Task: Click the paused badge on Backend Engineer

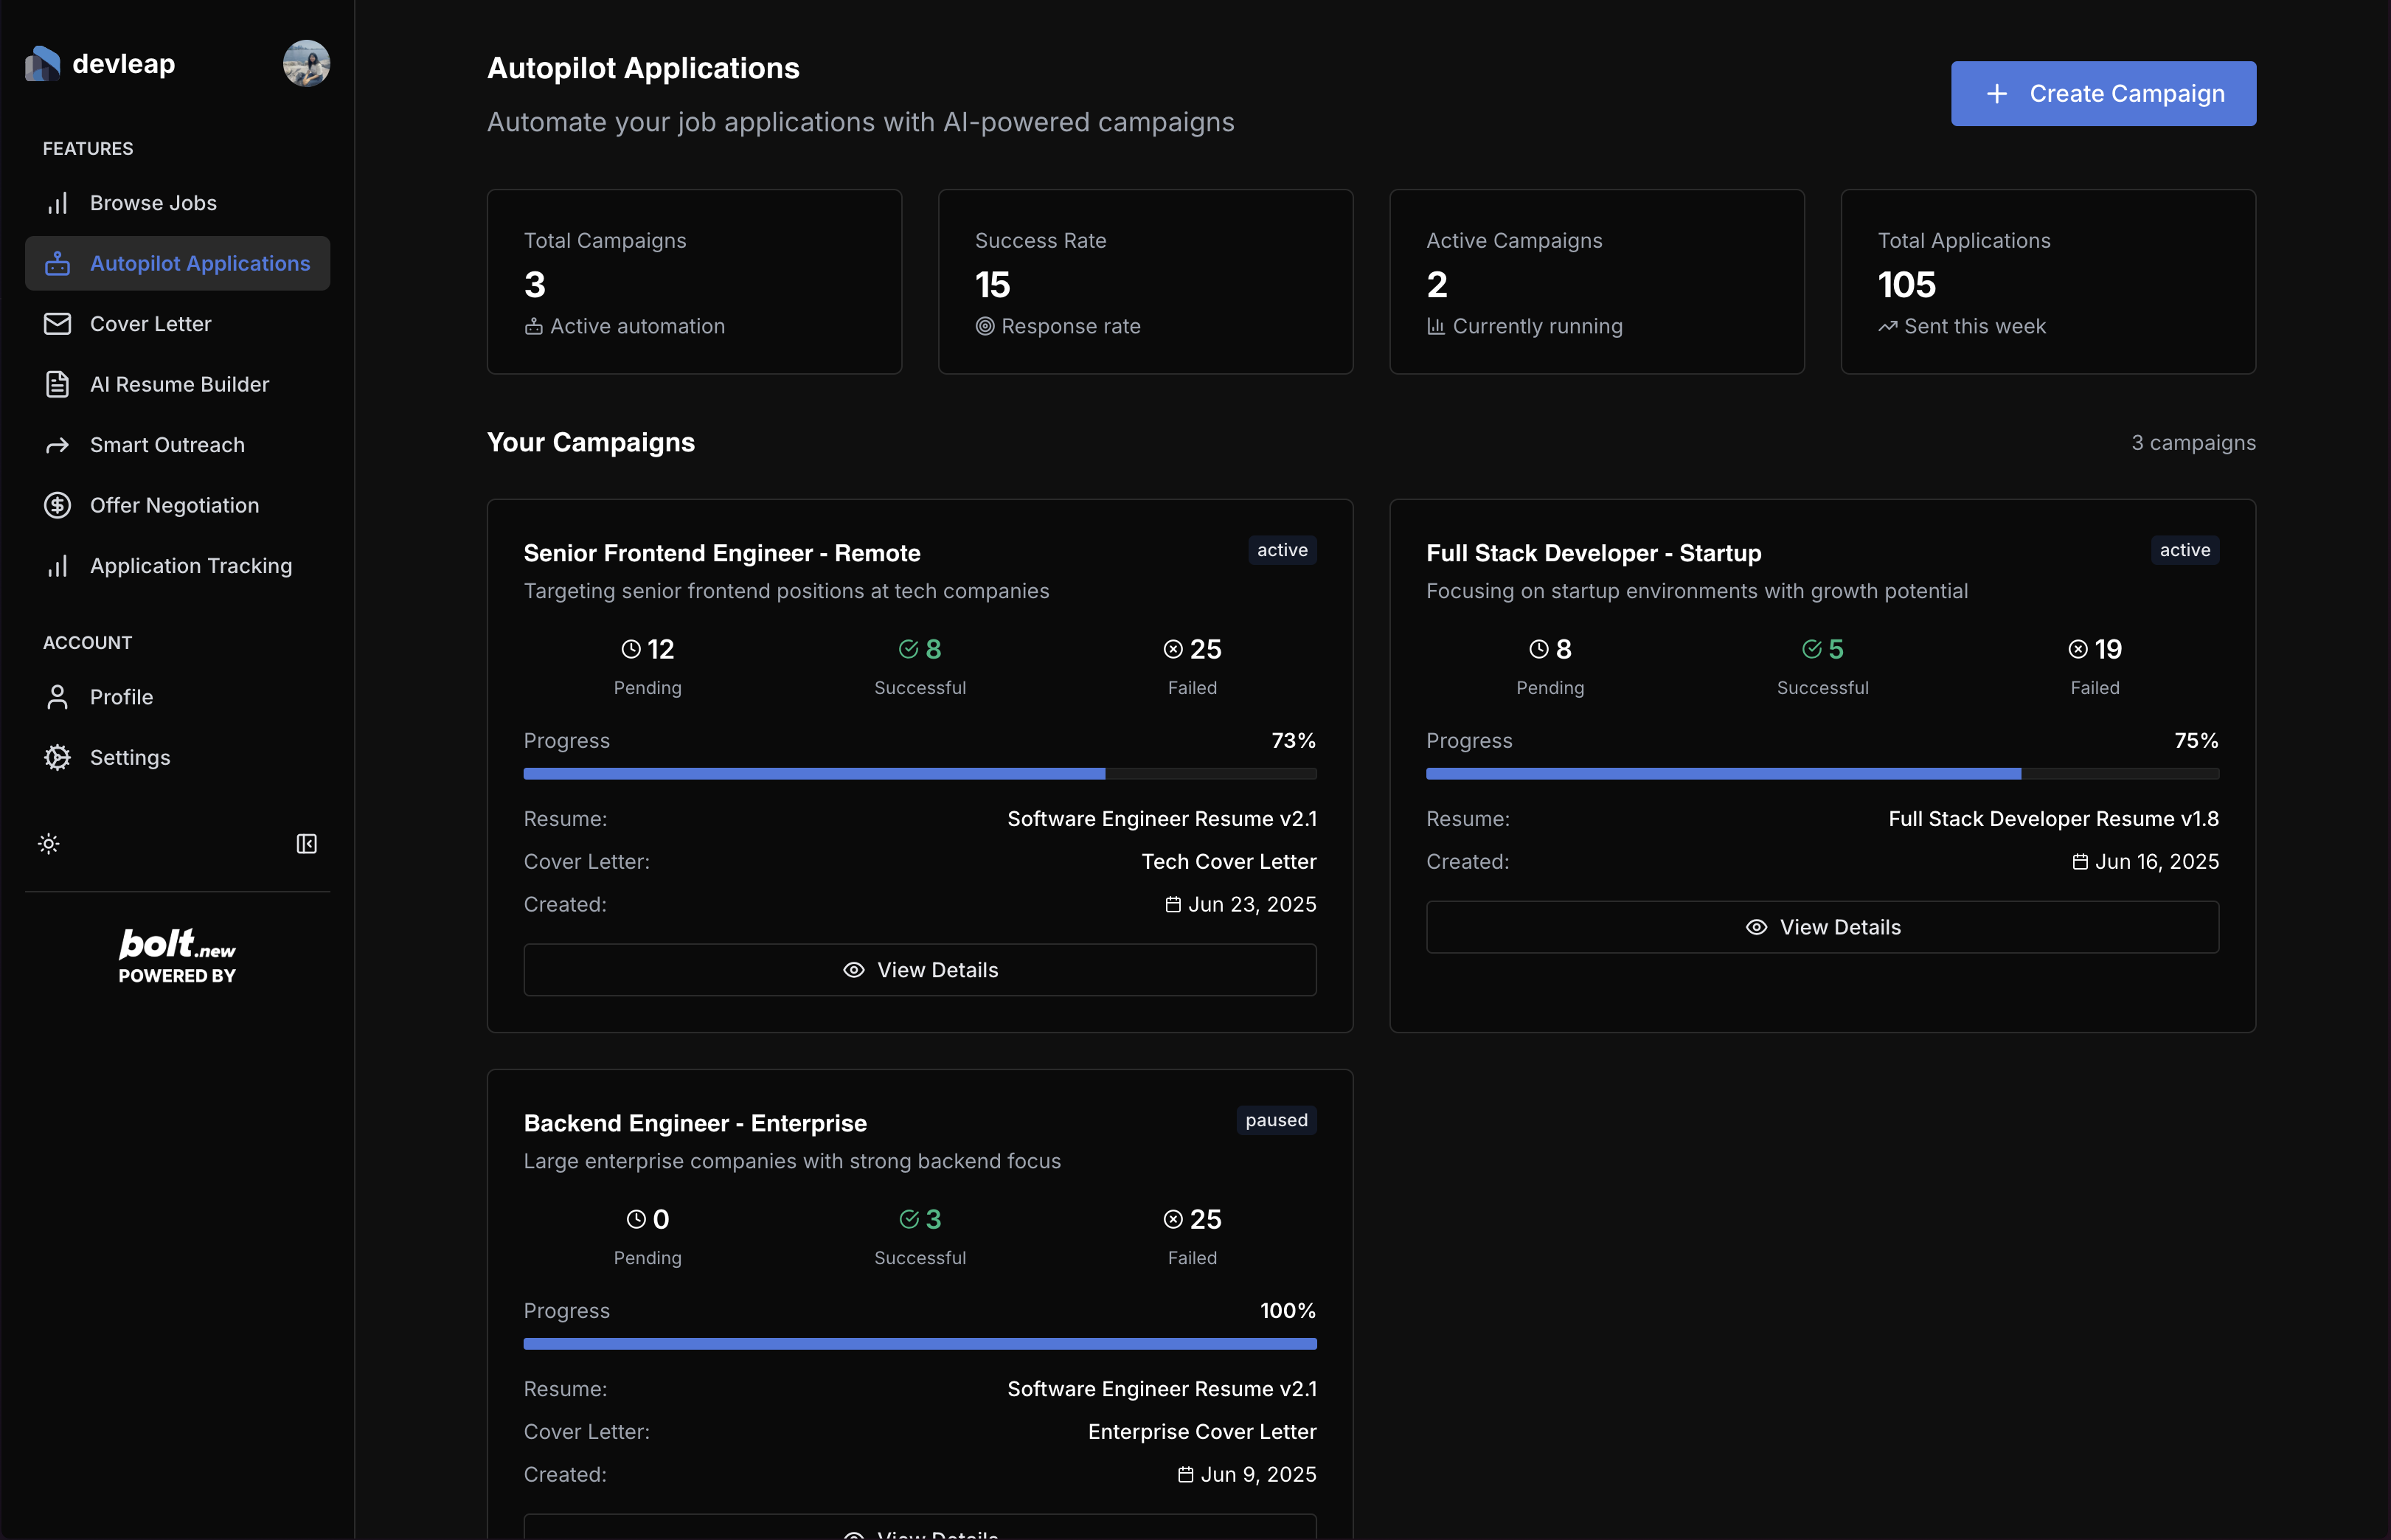Action: click(1275, 1120)
